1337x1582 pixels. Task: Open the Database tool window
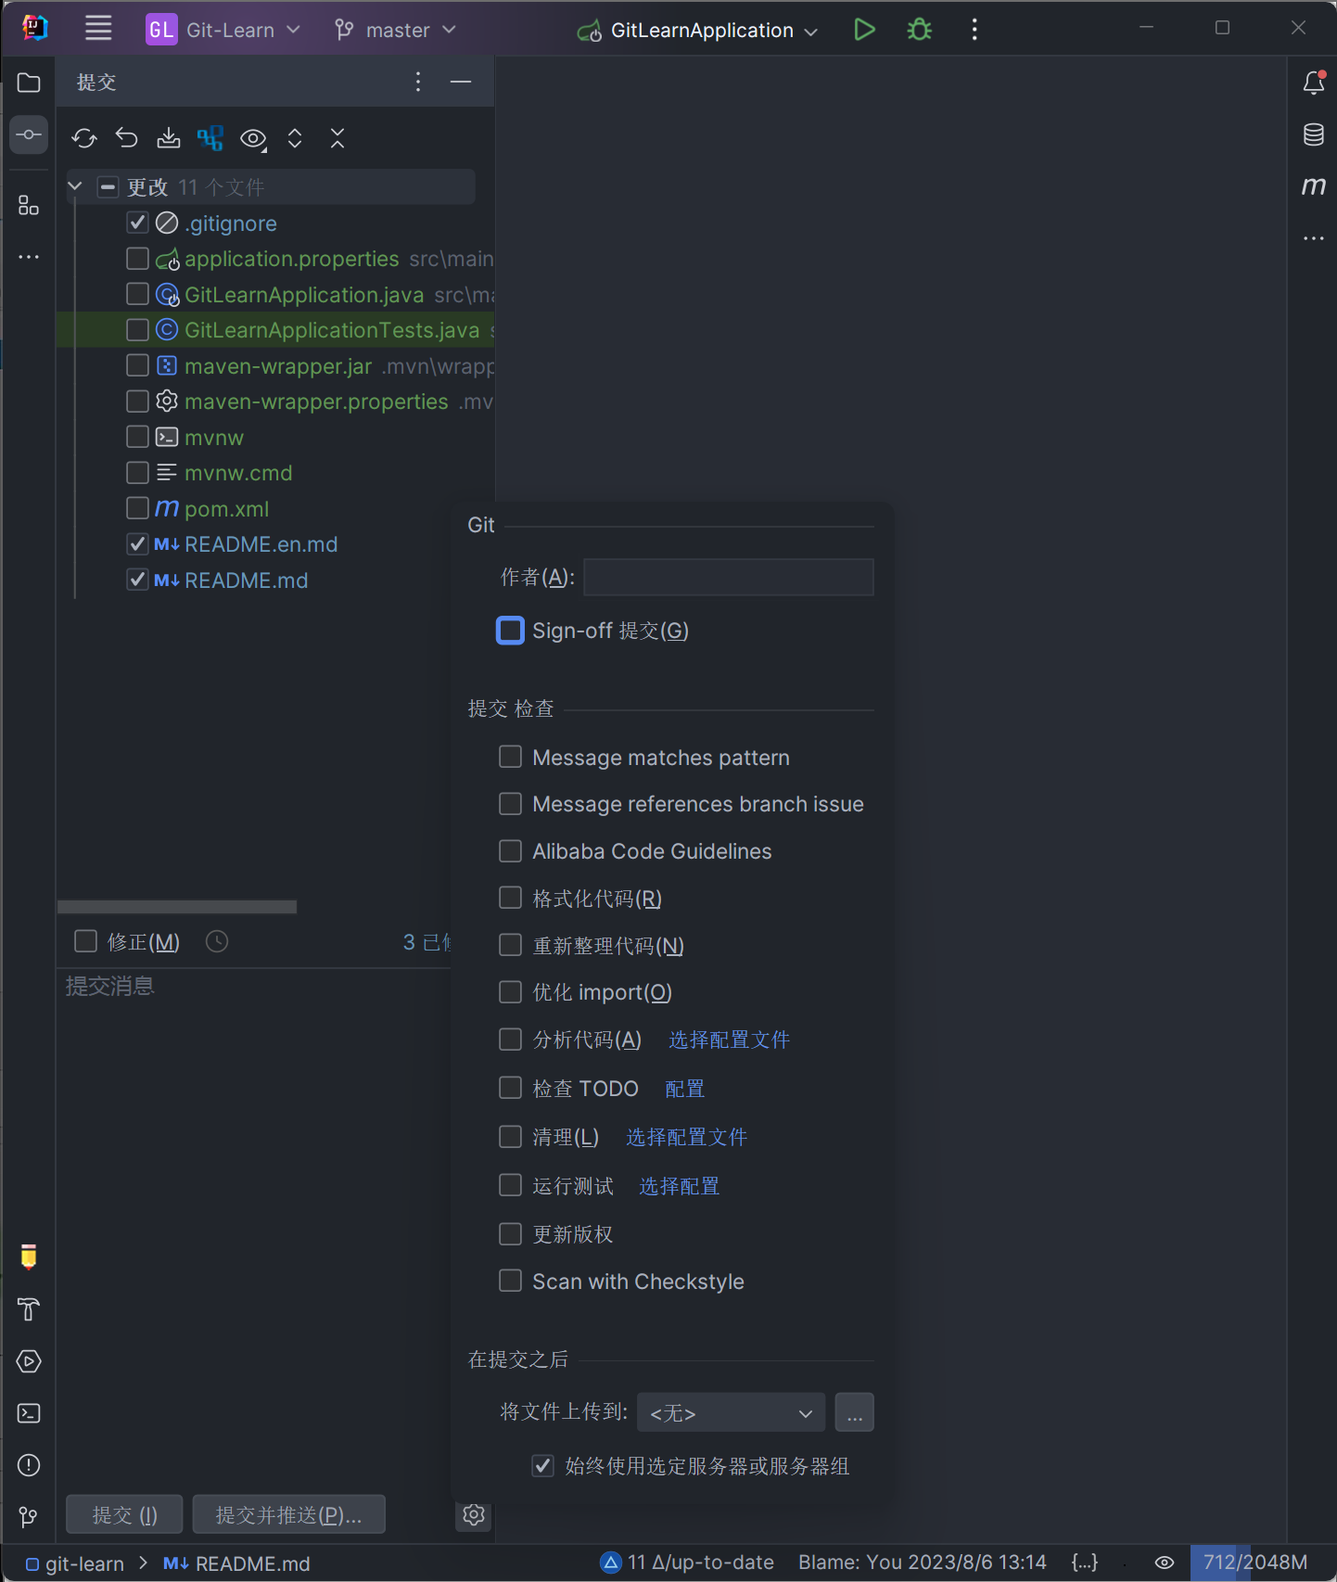[1313, 134]
